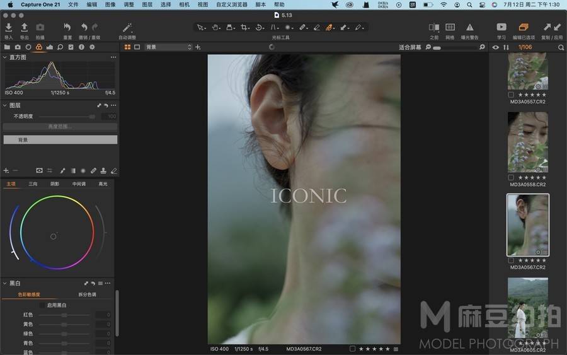Open the 网格 grid overlay

(450, 28)
